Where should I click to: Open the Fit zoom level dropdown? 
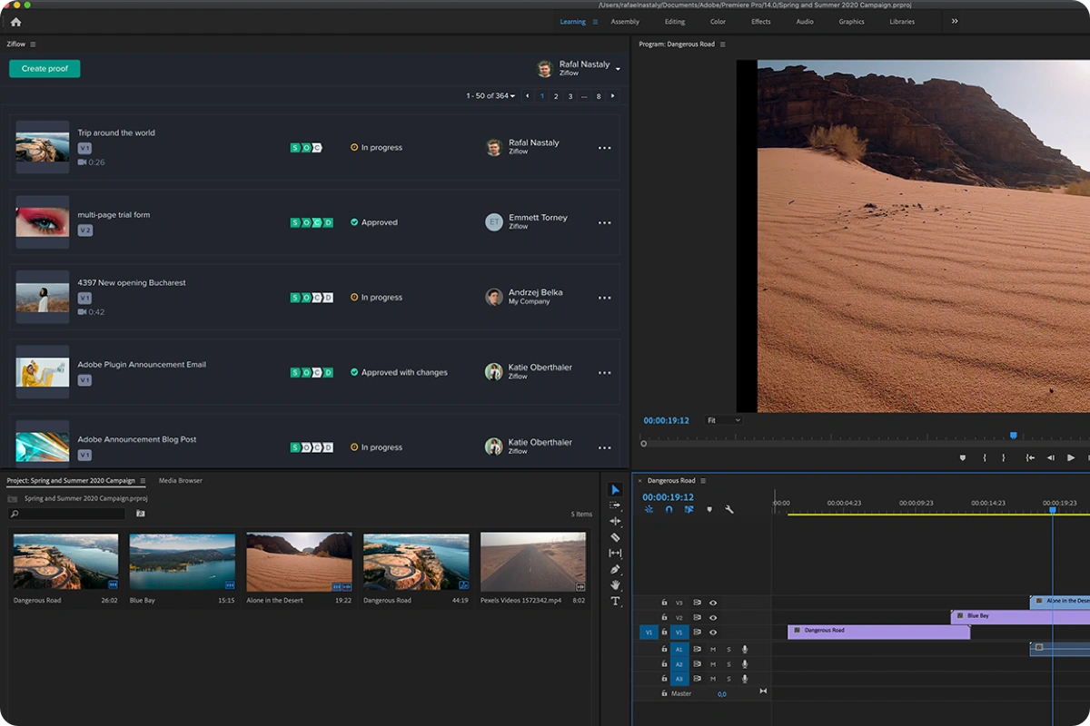724,420
